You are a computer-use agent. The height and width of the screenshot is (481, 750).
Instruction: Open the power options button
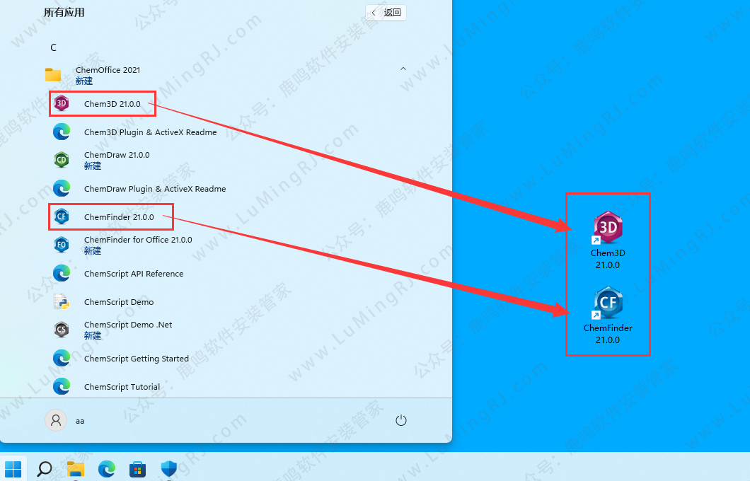(x=401, y=420)
